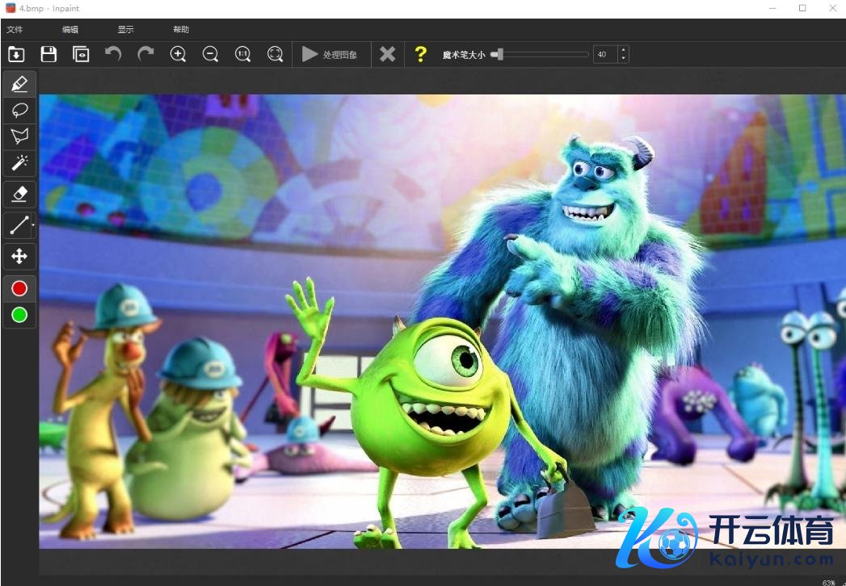The width and height of the screenshot is (846, 586).
Task: Open the 文件 menu
Action: coord(15,30)
